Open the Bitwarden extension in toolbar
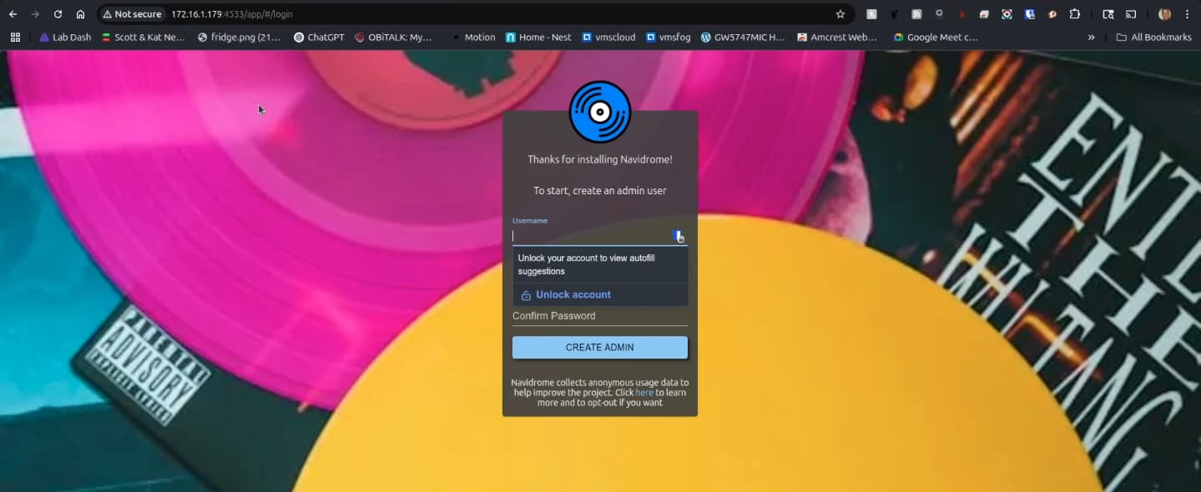The width and height of the screenshot is (1201, 492). pos(1030,14)
